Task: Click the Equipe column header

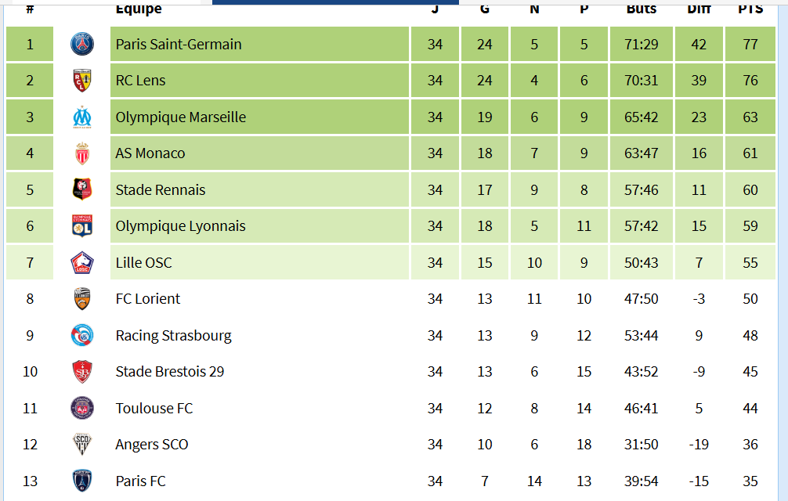Action: [139, 9]
